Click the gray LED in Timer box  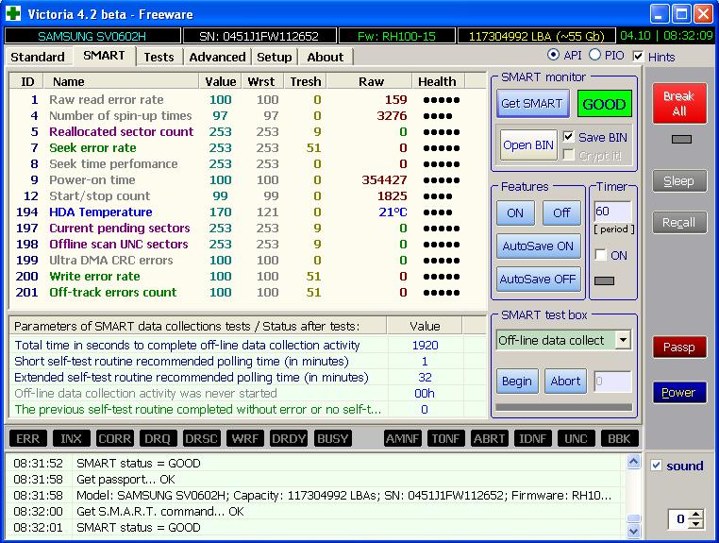coord(605,280)
